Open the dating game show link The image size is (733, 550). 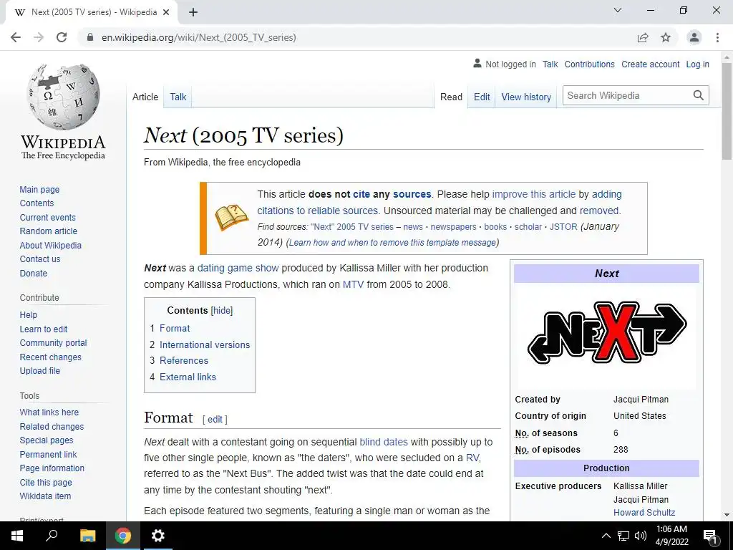point(238,268)
